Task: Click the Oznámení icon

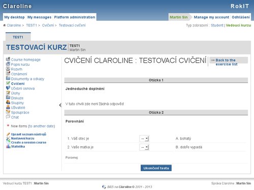Action: pos(8,73)
